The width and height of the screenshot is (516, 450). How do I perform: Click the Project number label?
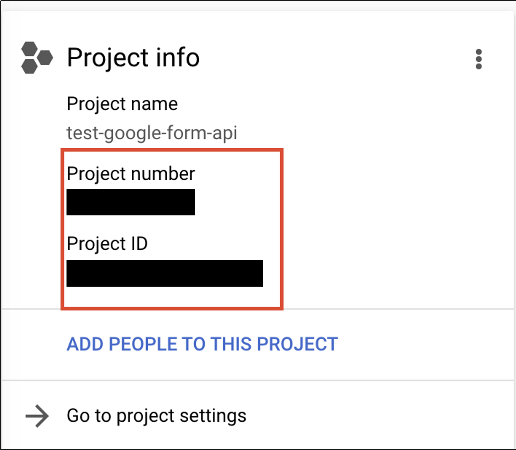point(131,174)
